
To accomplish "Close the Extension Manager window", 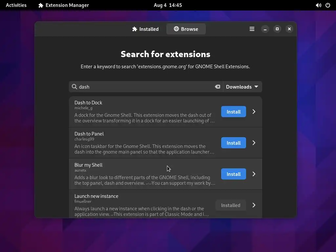I will coord(289,29).
